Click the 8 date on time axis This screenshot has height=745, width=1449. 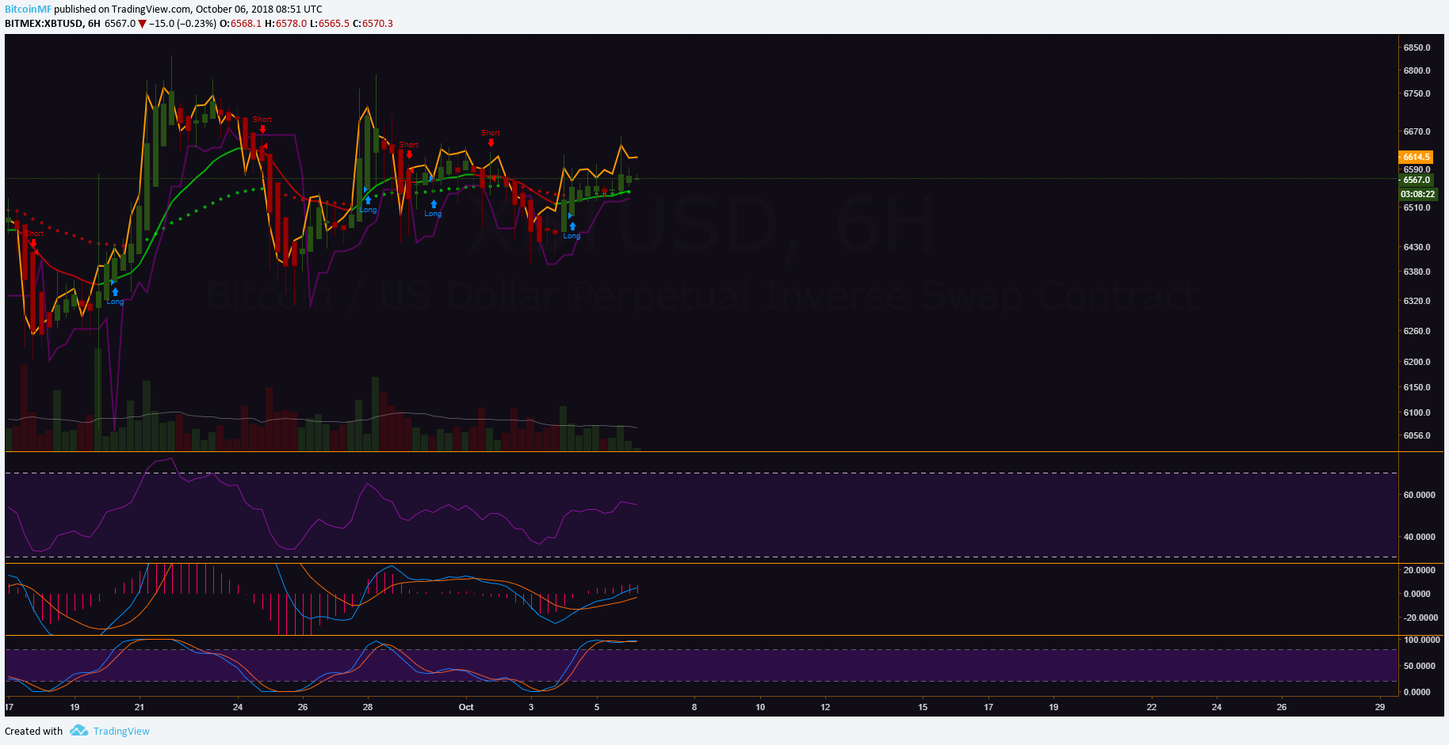click(x=694, y=707)
